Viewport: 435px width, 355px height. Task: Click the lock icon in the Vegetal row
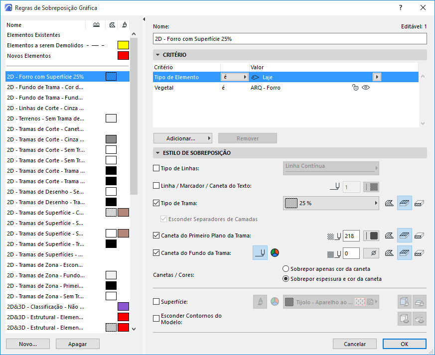point(355,88)
